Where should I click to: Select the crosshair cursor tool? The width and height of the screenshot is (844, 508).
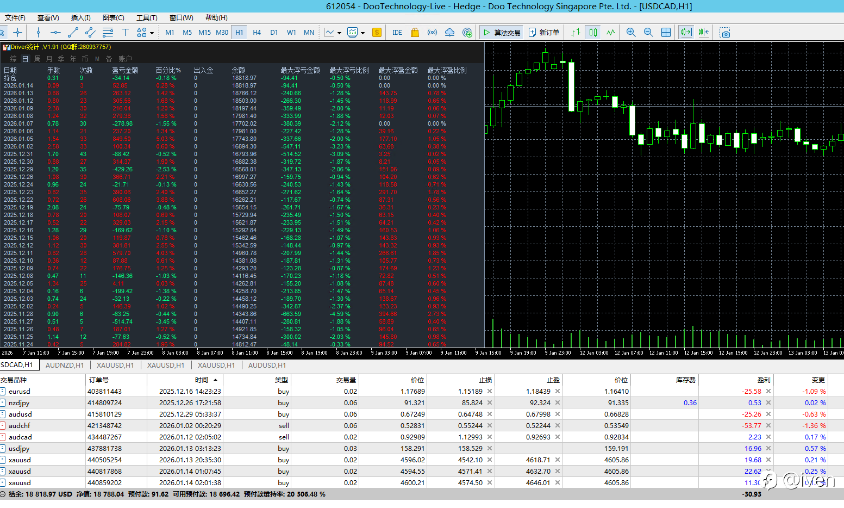coord(17,33)
